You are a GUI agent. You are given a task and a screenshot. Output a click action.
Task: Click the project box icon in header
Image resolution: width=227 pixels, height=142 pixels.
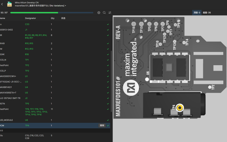10,4
